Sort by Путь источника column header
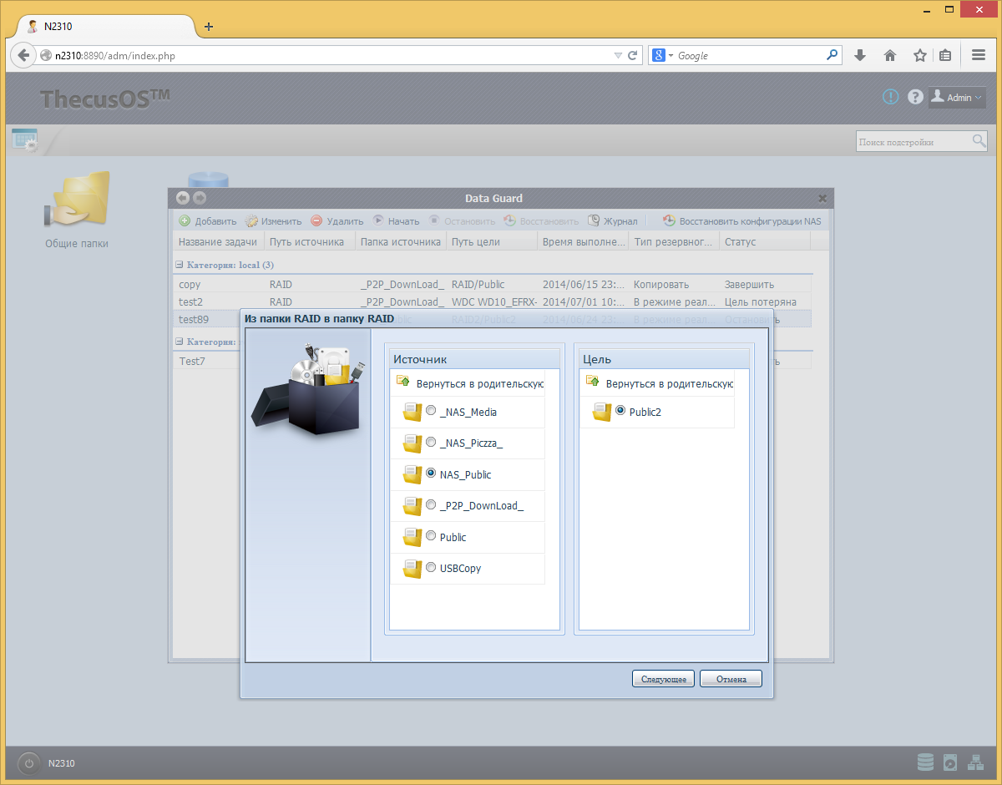The image size is (1002, 785). (310, 241)
